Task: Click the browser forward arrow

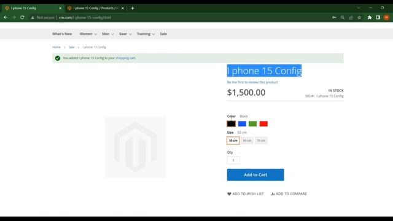Action: (x=14, y=18)
